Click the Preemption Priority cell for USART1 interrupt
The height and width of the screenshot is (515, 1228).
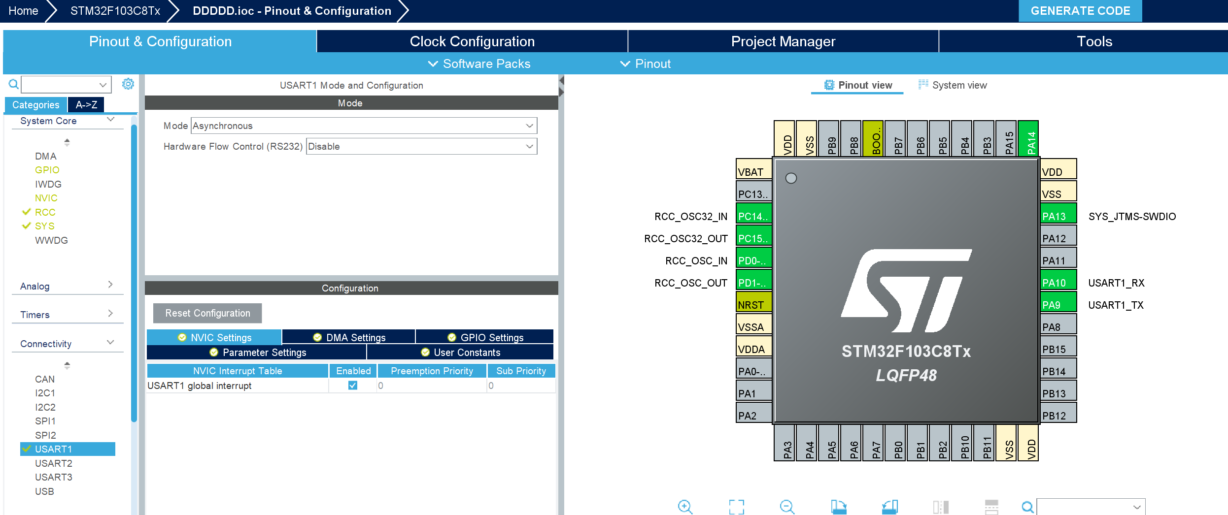coord(432,386)
